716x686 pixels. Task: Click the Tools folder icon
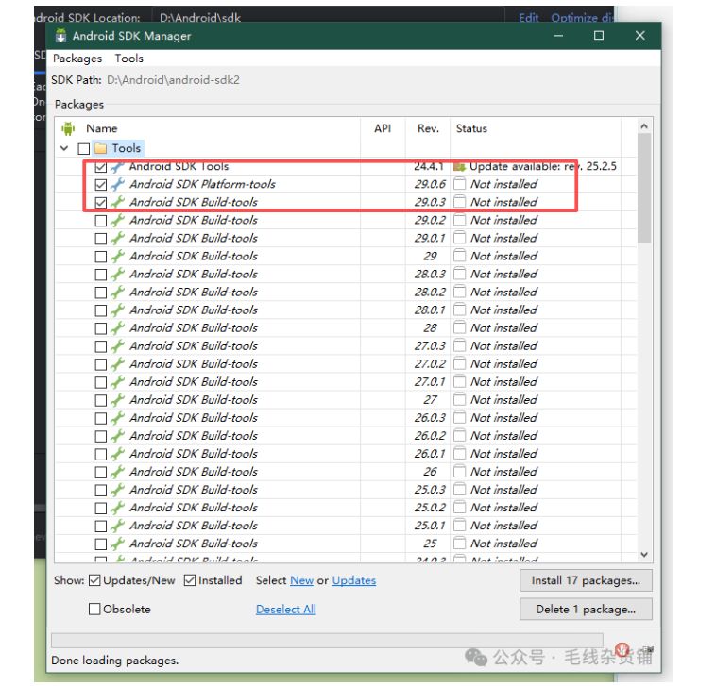[100, 148]
